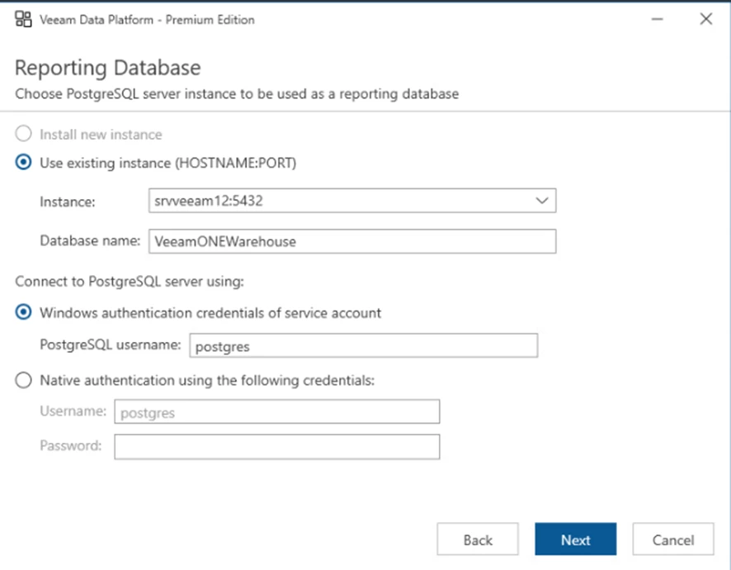Click into the Database name field
731x570 pixels.
pyautogui.click(x=351, y=241)
